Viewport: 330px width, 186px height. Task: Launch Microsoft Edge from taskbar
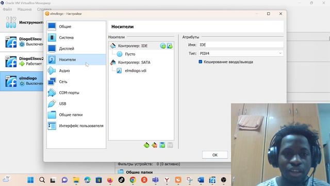tap(87, 180)
